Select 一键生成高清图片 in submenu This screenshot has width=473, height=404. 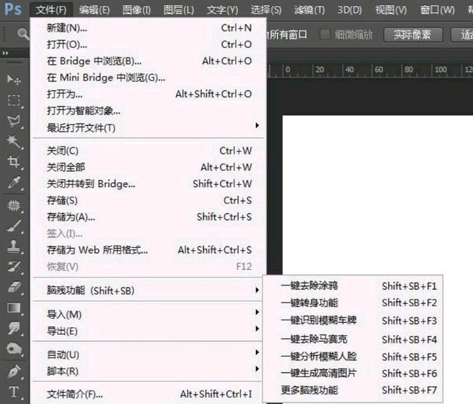click(353, 374)
